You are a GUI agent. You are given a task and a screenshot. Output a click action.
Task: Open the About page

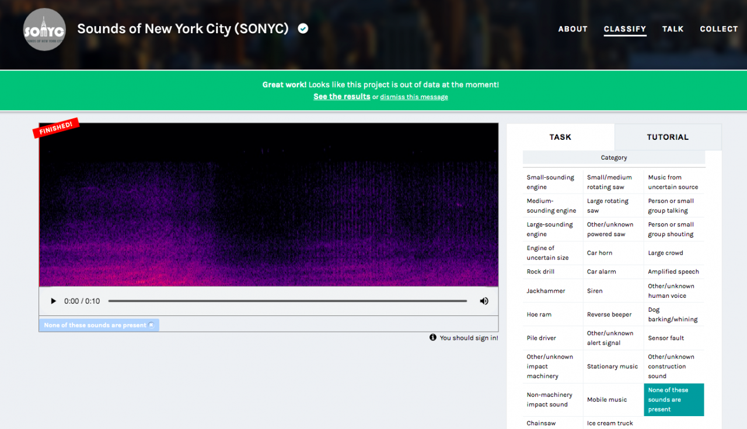573,29
